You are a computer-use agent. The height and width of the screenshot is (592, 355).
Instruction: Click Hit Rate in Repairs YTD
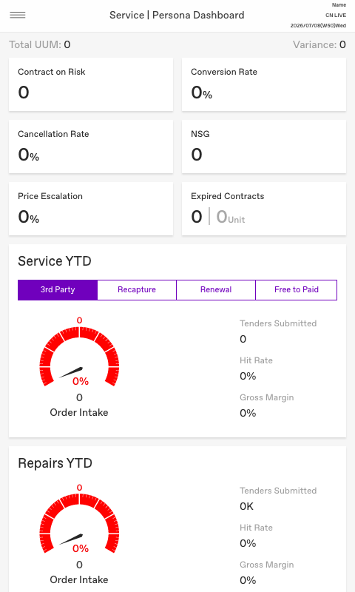(x=256, y=528)
